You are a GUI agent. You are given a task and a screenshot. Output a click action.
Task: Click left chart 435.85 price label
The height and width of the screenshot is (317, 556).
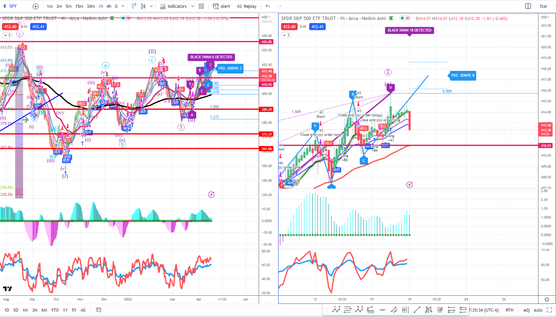click(266, 42)
